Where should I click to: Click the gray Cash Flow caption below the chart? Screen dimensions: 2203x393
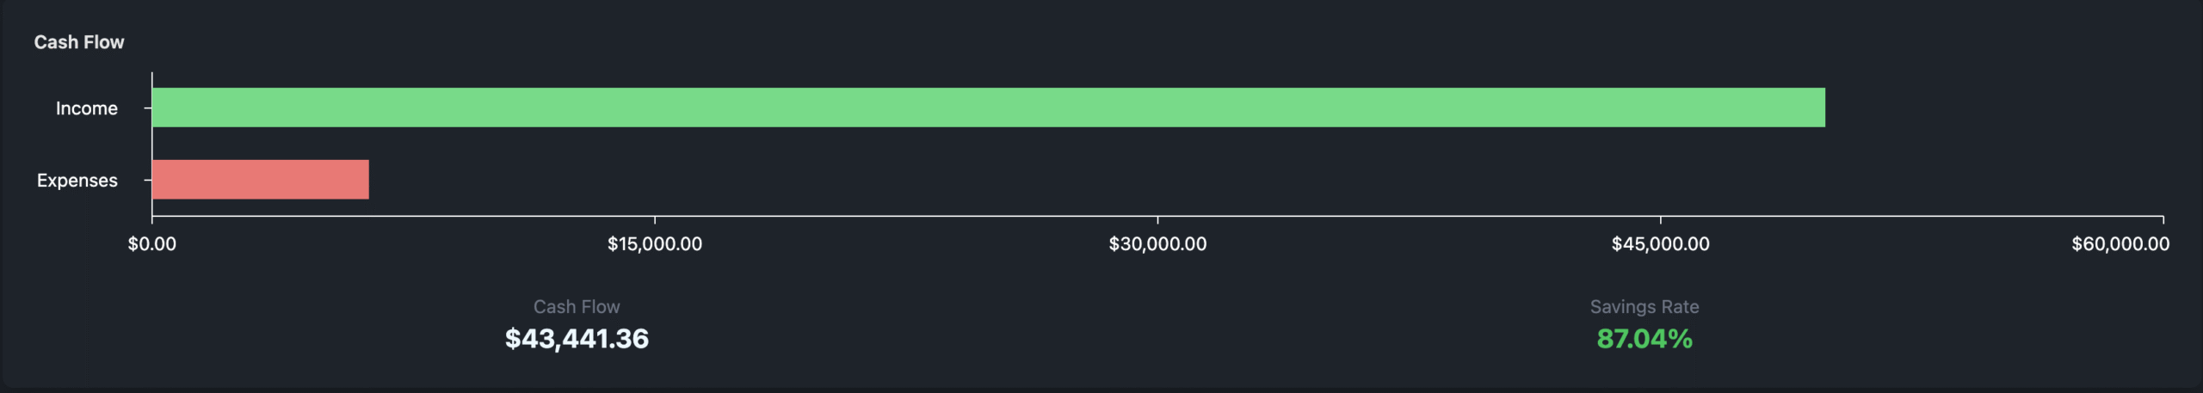577,307
